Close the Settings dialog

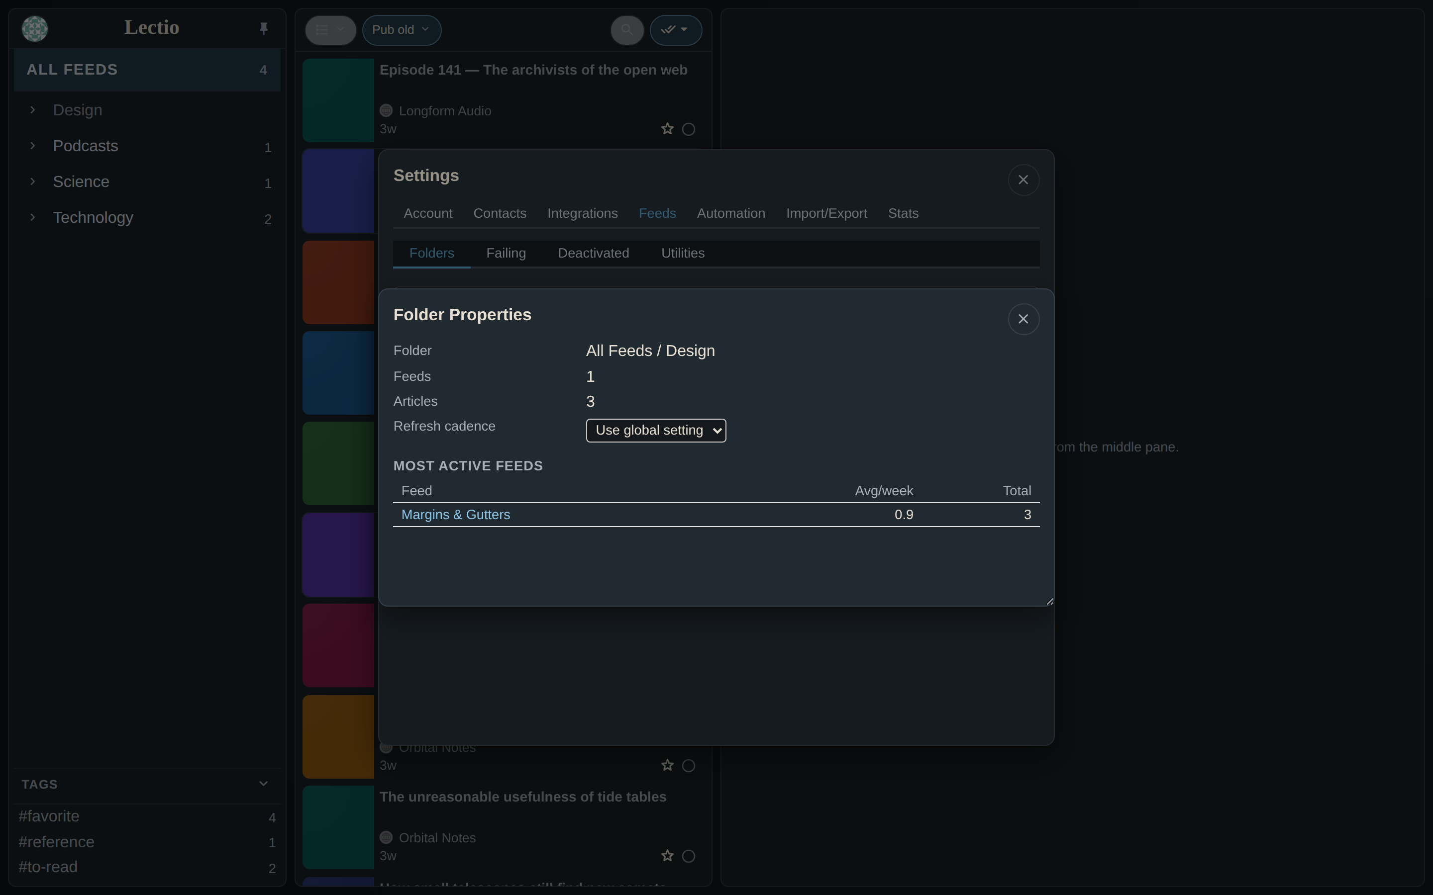point(1023,180)
